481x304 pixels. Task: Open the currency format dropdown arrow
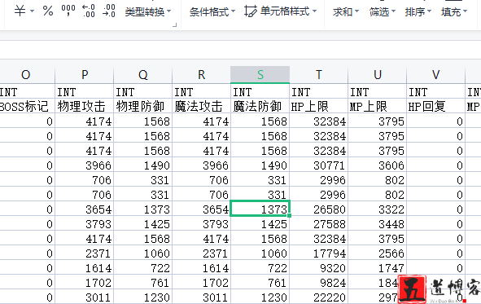click(x=32, y=11)
